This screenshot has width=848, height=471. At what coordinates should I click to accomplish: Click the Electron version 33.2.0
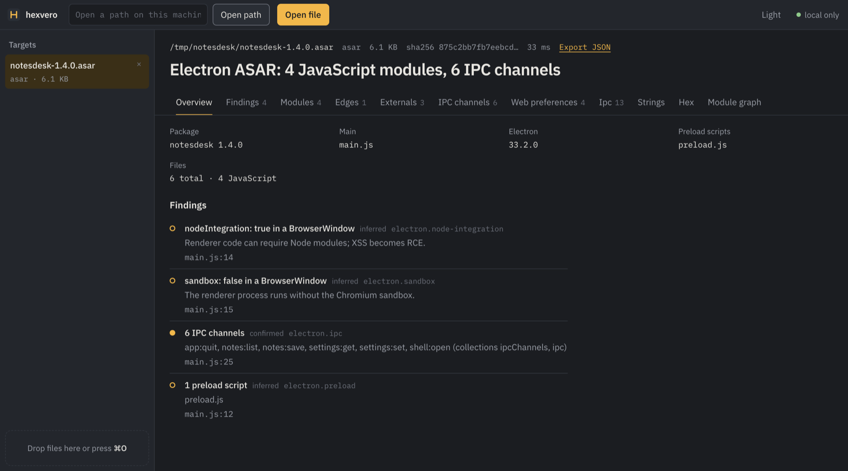click(523, 145)
